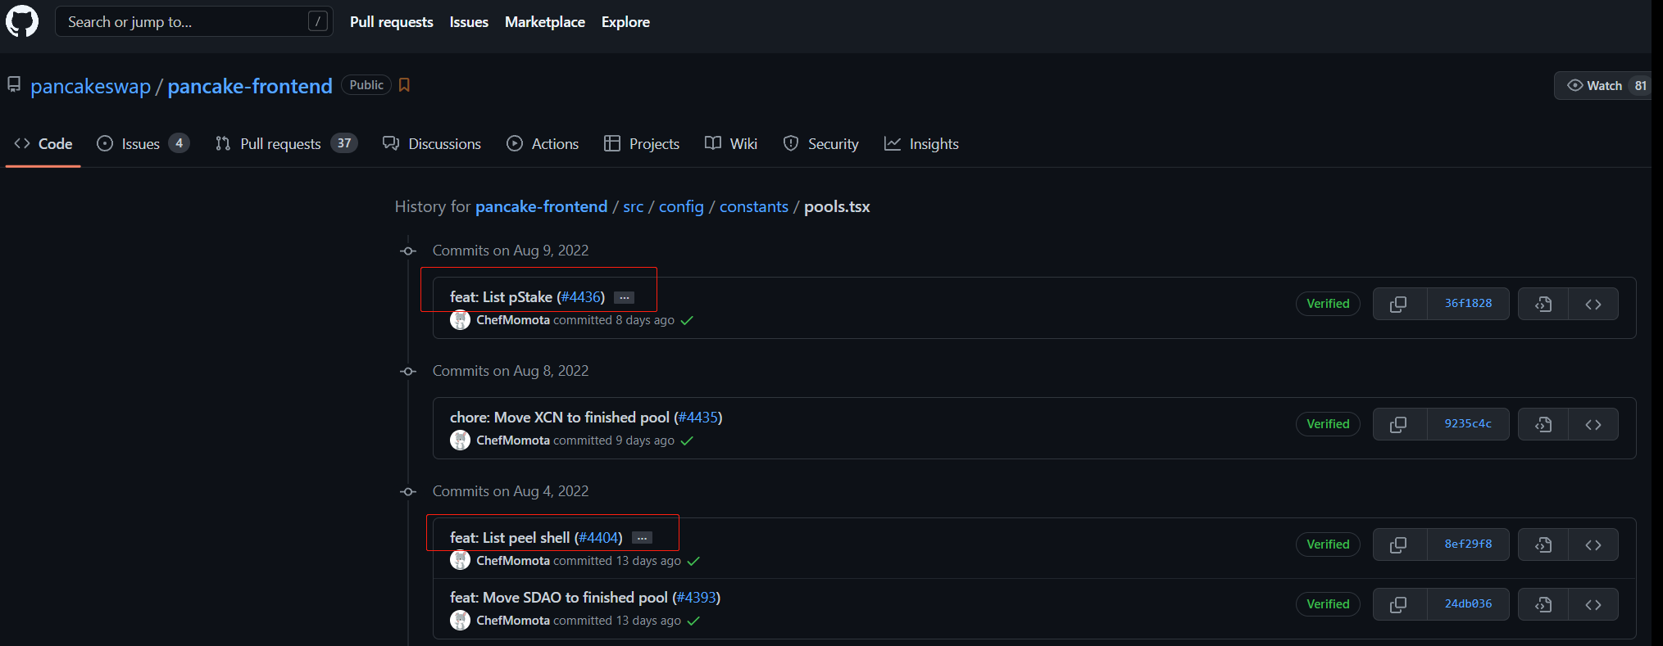Click Verified badge for commit 36f1828
1663x646 pixels.
1328,304
